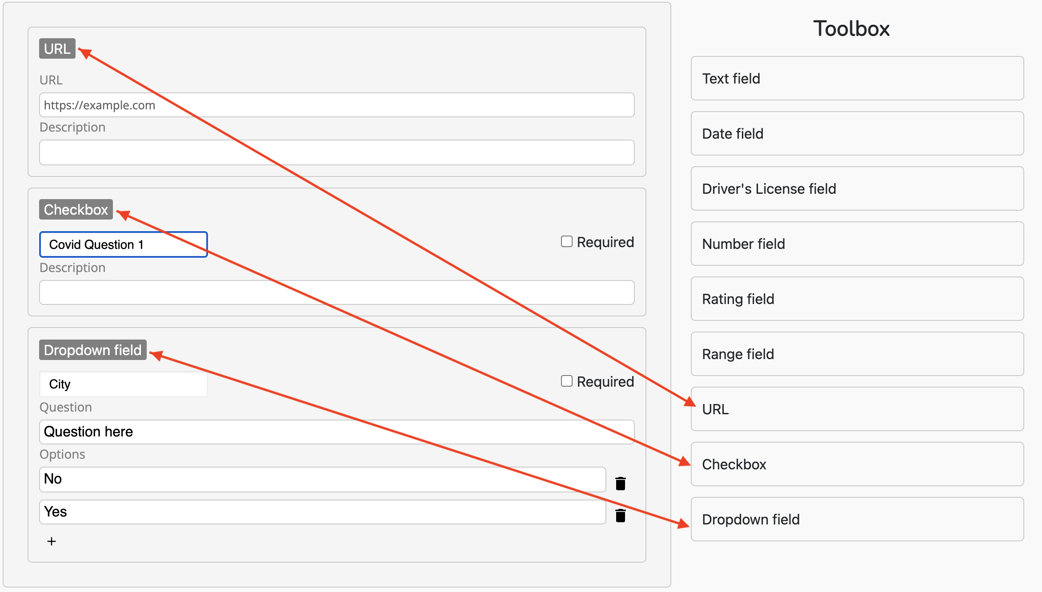The width and height of the screenshot is (1042, 592).
Task: Click the 'Question here' input
Action: [337, 432]
